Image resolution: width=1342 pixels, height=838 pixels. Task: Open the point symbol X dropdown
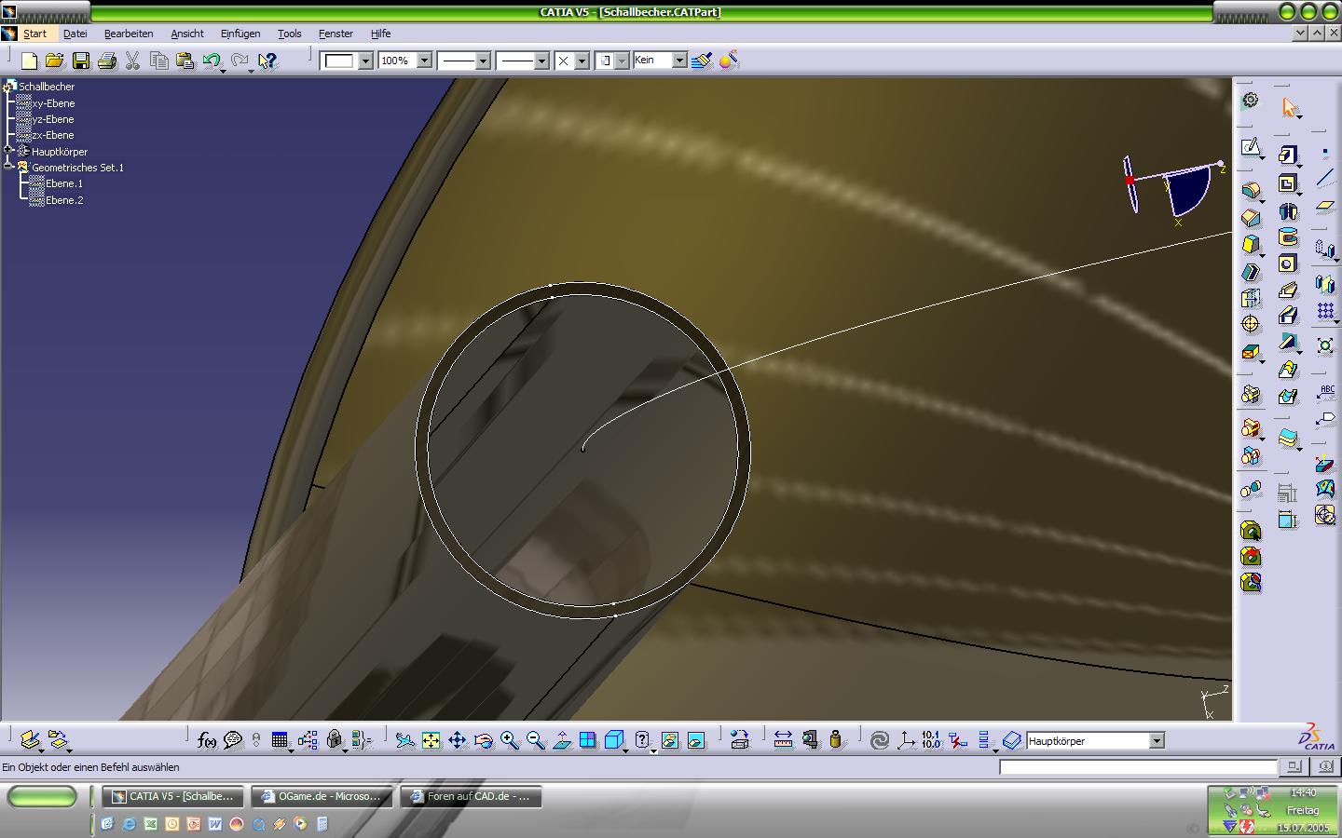582,61
